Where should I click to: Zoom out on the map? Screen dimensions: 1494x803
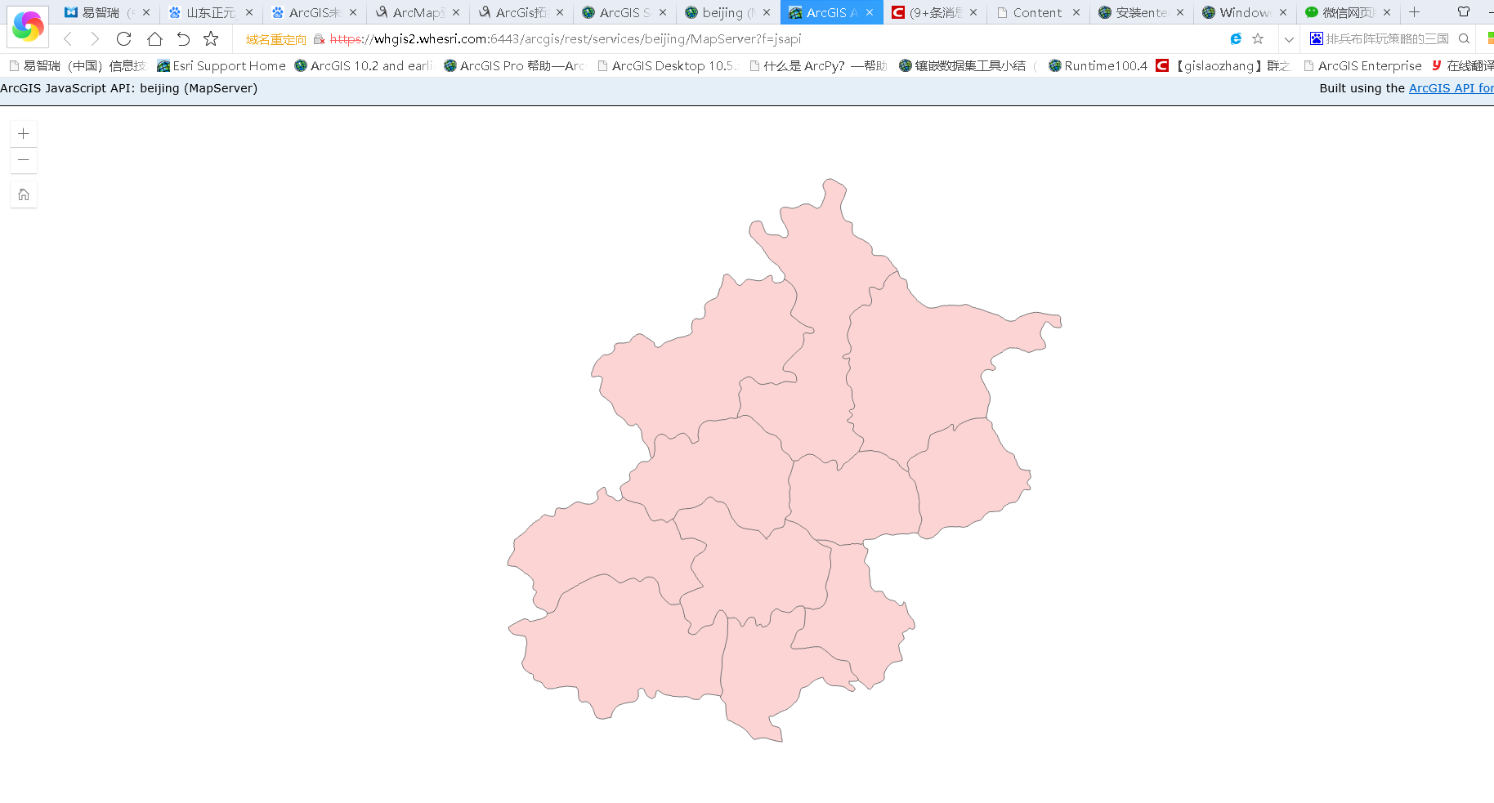click(24, 160)
